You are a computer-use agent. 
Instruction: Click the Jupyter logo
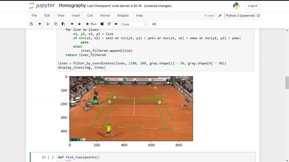click(42, 5)
